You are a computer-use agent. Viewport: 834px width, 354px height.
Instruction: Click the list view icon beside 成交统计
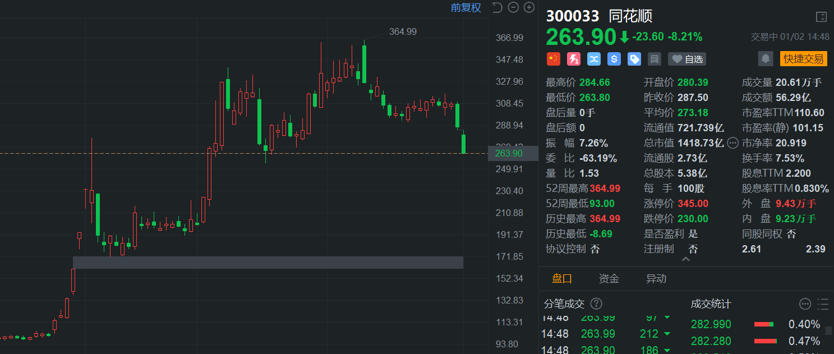pyautogui.click(x=823, y=304)
